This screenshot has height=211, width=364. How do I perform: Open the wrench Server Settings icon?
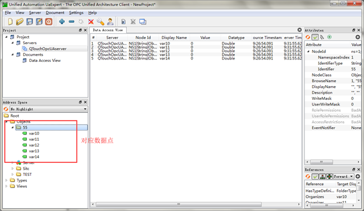point(101,22)
